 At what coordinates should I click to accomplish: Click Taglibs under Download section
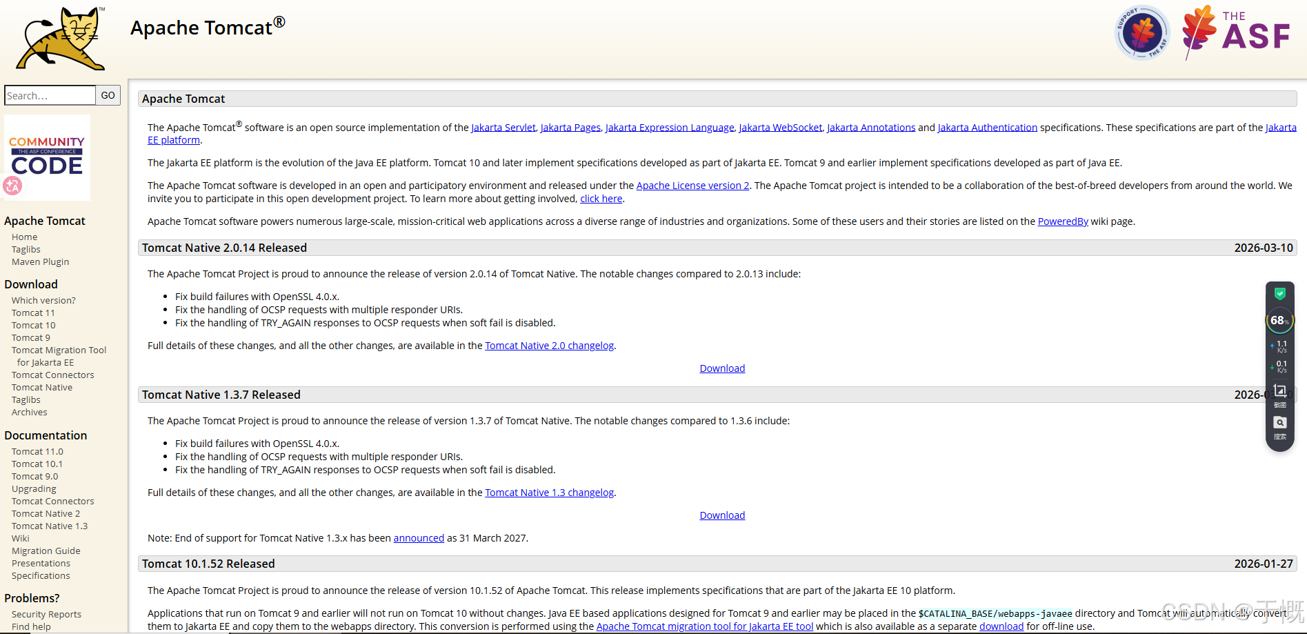pyautogui.click(x=26, y=399)
